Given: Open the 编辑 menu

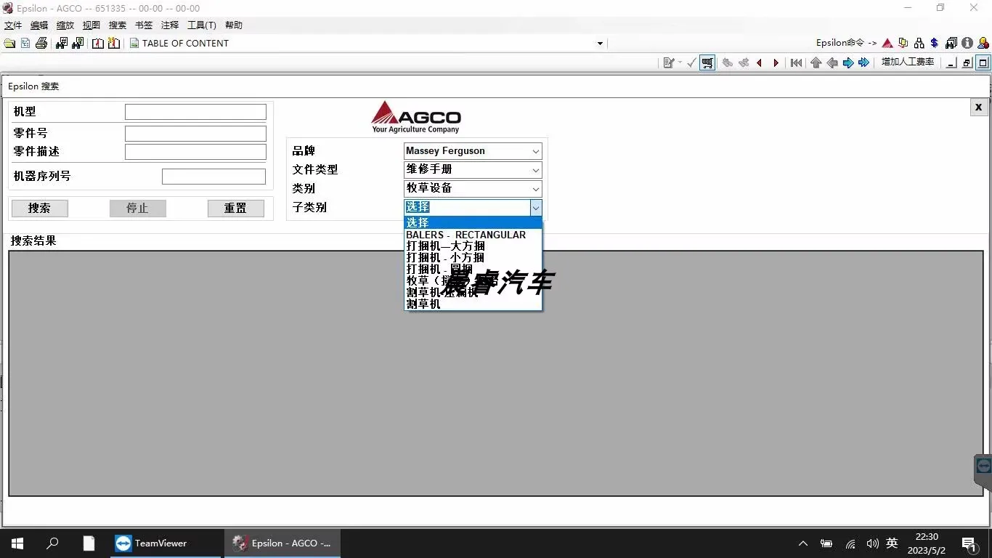Looking at the screenshot, I should pyautogui.click(x=39, y=25).
